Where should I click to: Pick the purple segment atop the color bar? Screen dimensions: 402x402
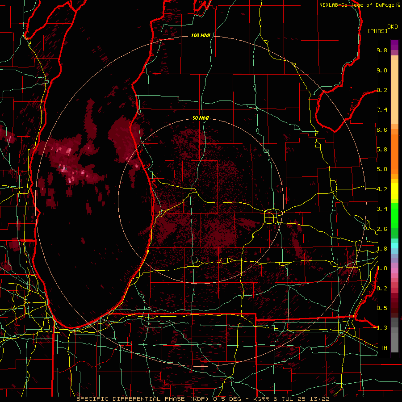click(394, 45)
